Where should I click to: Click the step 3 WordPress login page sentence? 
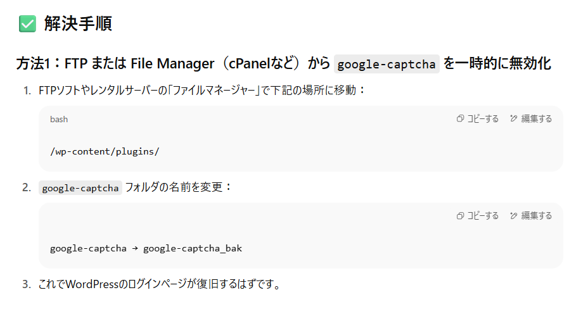click(x=160, y=284)
